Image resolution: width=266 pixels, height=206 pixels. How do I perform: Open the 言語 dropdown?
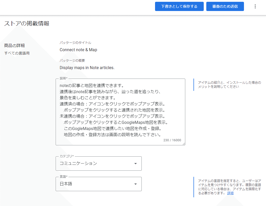pos(99,184)
